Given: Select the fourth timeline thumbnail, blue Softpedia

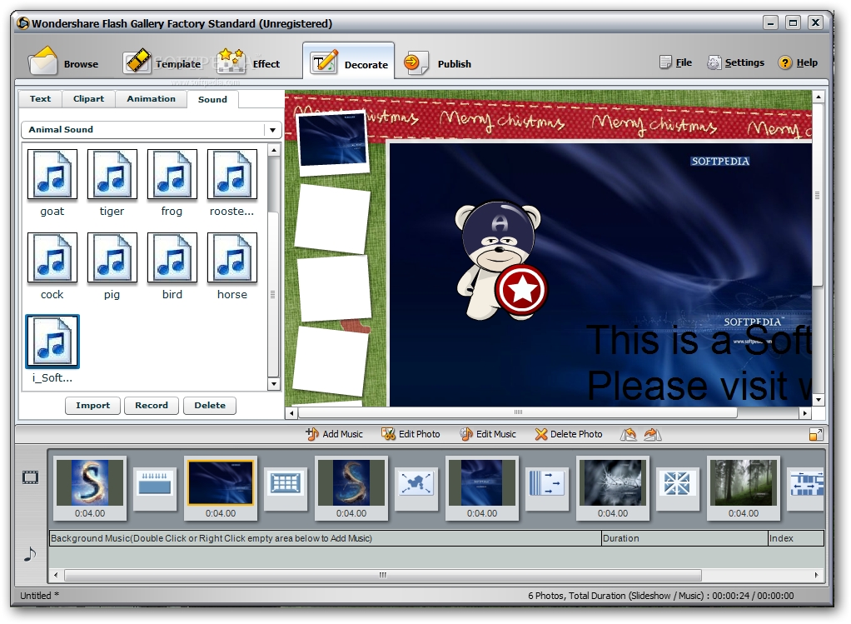Looking at the screenshot, I should (482, 487).
